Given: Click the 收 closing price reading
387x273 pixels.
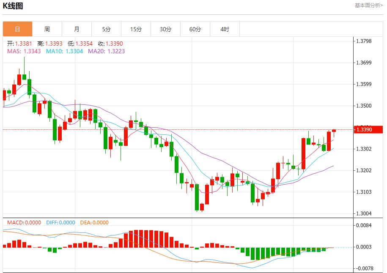Looking at the screenshot, I should [x=110, y=44].
